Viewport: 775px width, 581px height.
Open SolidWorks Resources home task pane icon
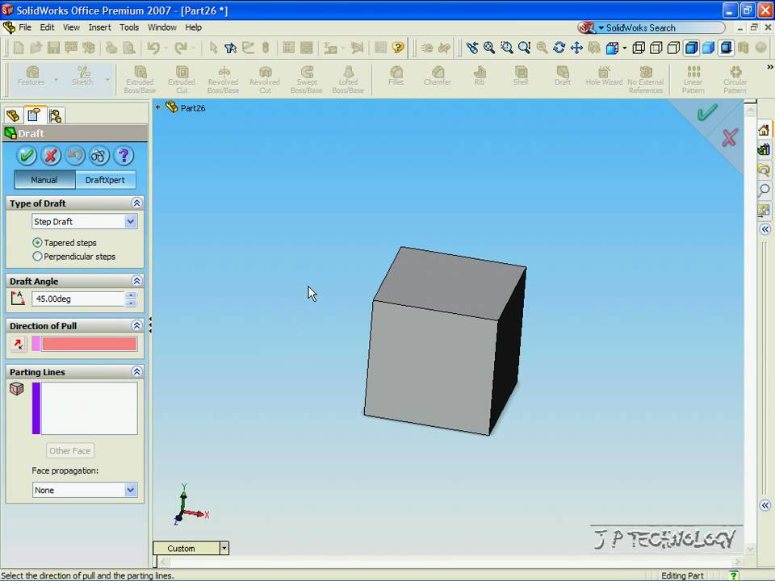pos(765,130)
